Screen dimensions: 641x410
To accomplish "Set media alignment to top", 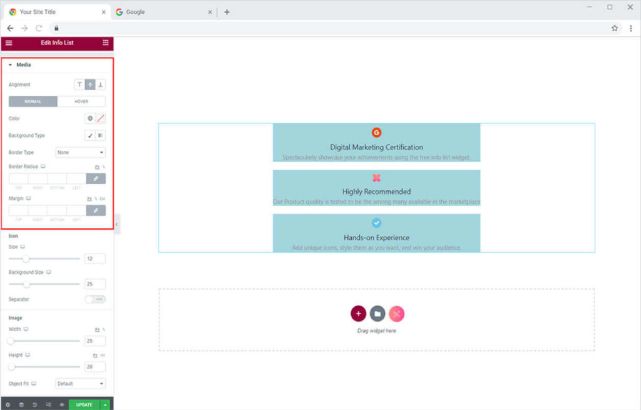I will coord(79,85).
